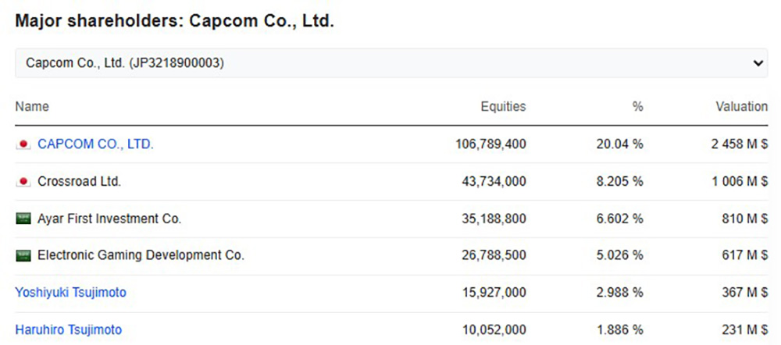Click the dropdown chevron arrow of company selector
781x345 pixels.
pyautogui.click(x=758, y=63)
